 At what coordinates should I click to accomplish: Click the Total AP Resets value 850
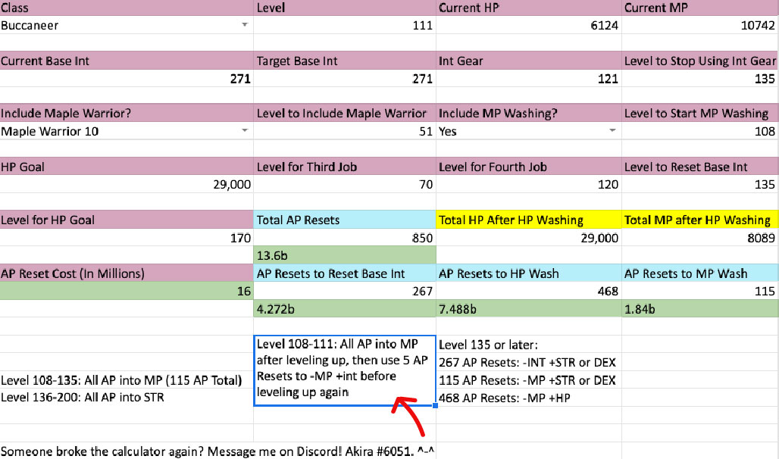(346, 238)
